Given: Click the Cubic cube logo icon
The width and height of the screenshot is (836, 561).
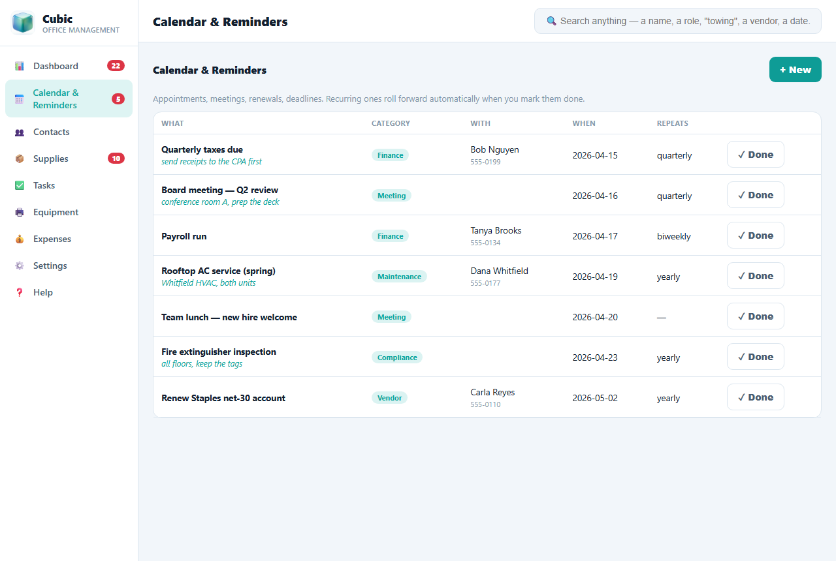Looking at the screenshot, I should coord(23,23).
